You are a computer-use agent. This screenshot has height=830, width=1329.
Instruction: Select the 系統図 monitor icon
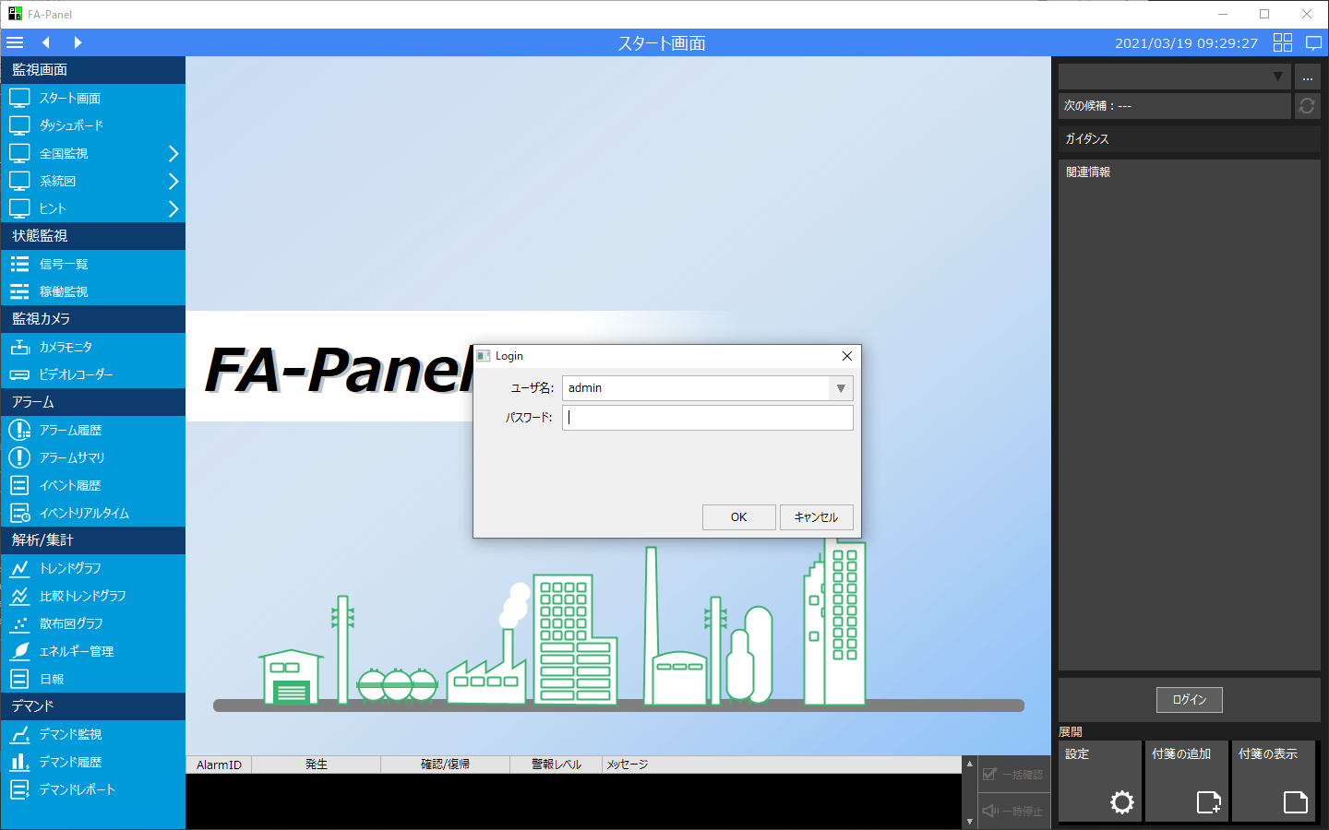(19, 181)
